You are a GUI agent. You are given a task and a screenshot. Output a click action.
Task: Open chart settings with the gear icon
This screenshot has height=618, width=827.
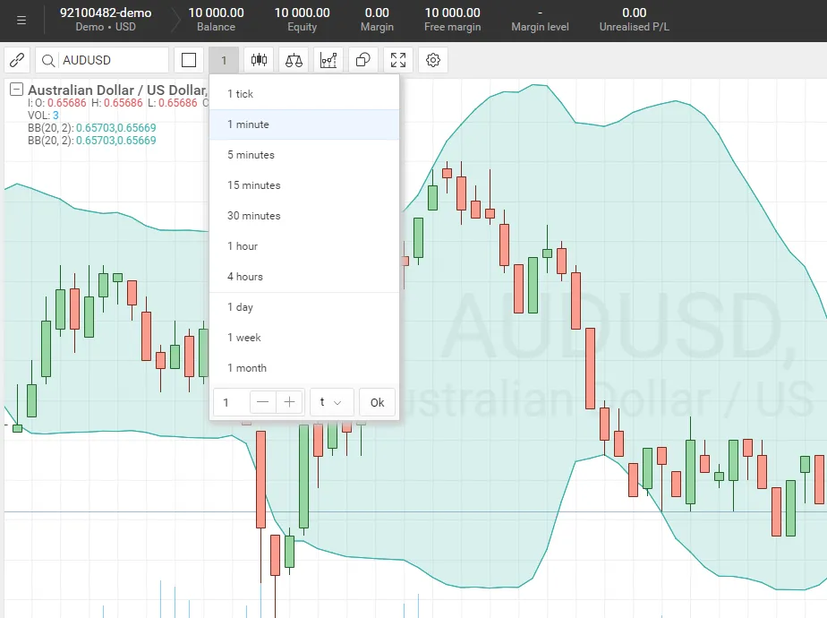tap(431, 59)
